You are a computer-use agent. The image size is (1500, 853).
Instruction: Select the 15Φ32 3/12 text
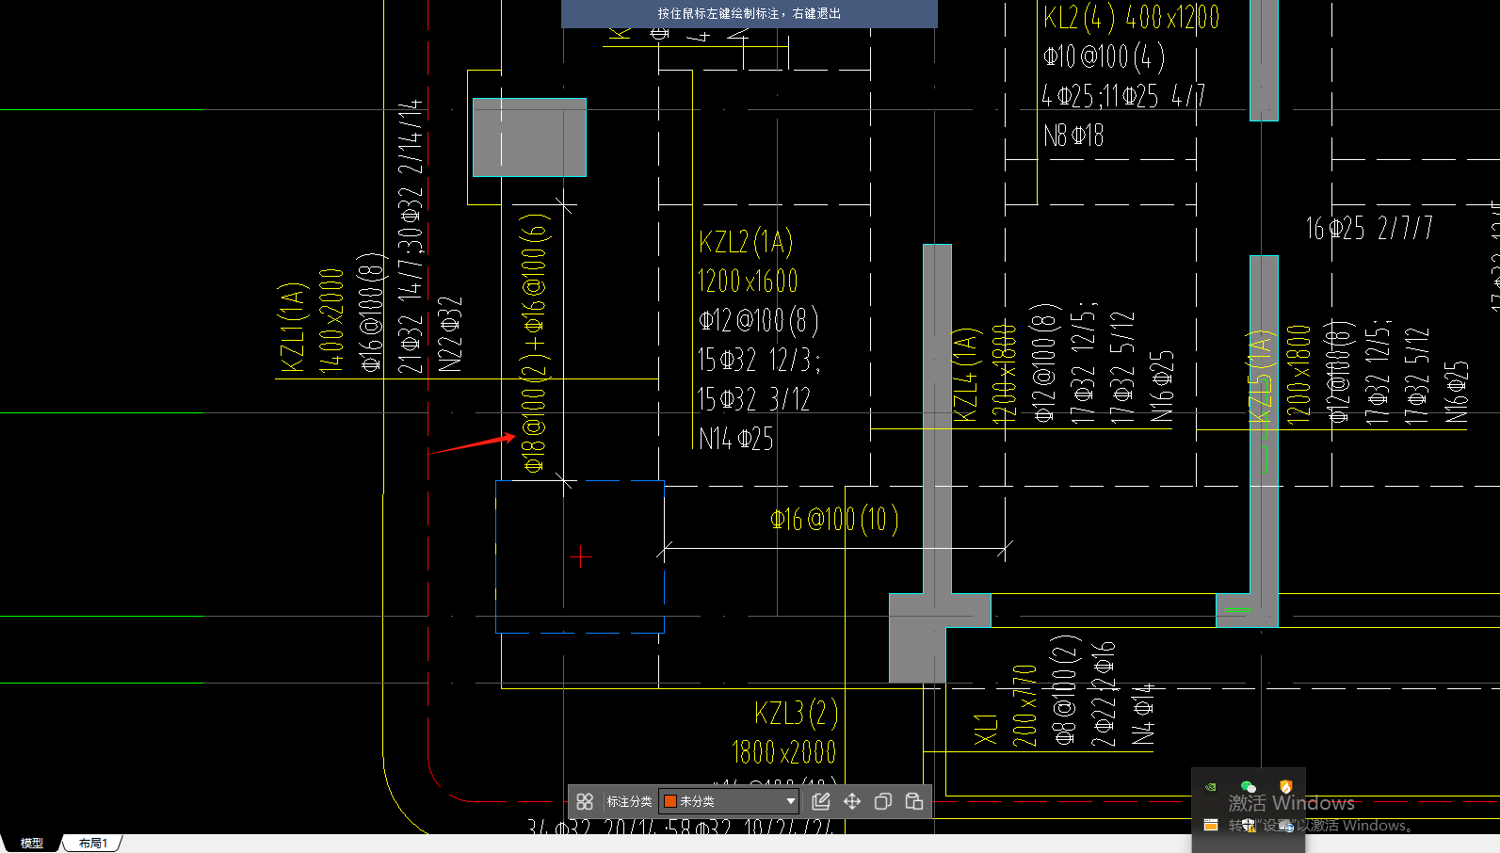(753, 399)
